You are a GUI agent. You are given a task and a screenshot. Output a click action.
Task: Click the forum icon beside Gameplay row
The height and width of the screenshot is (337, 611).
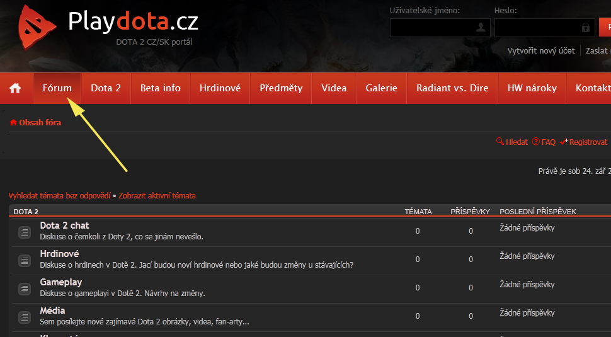click(x=25, y=289)
